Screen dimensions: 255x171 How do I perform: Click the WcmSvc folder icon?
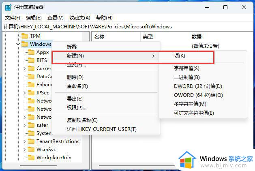coord(31,150)
